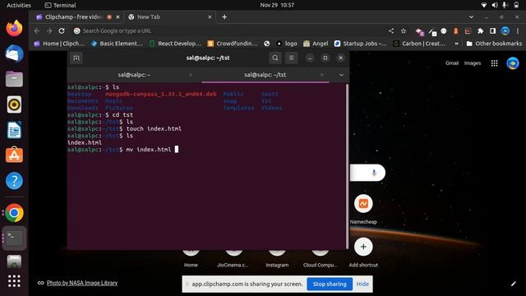
Task: Expand the Chrome tab search chevron
Action: point(471,16)
